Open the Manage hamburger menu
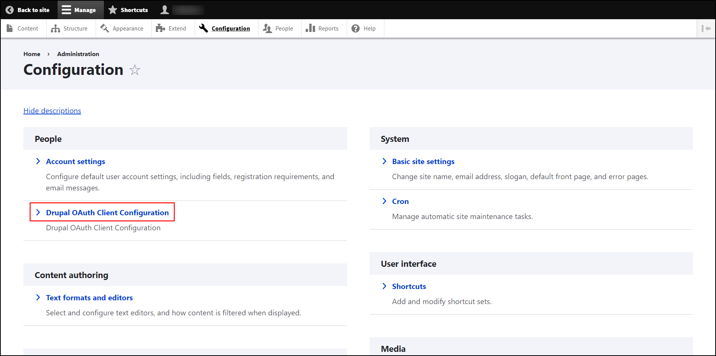 click(79, 10)
